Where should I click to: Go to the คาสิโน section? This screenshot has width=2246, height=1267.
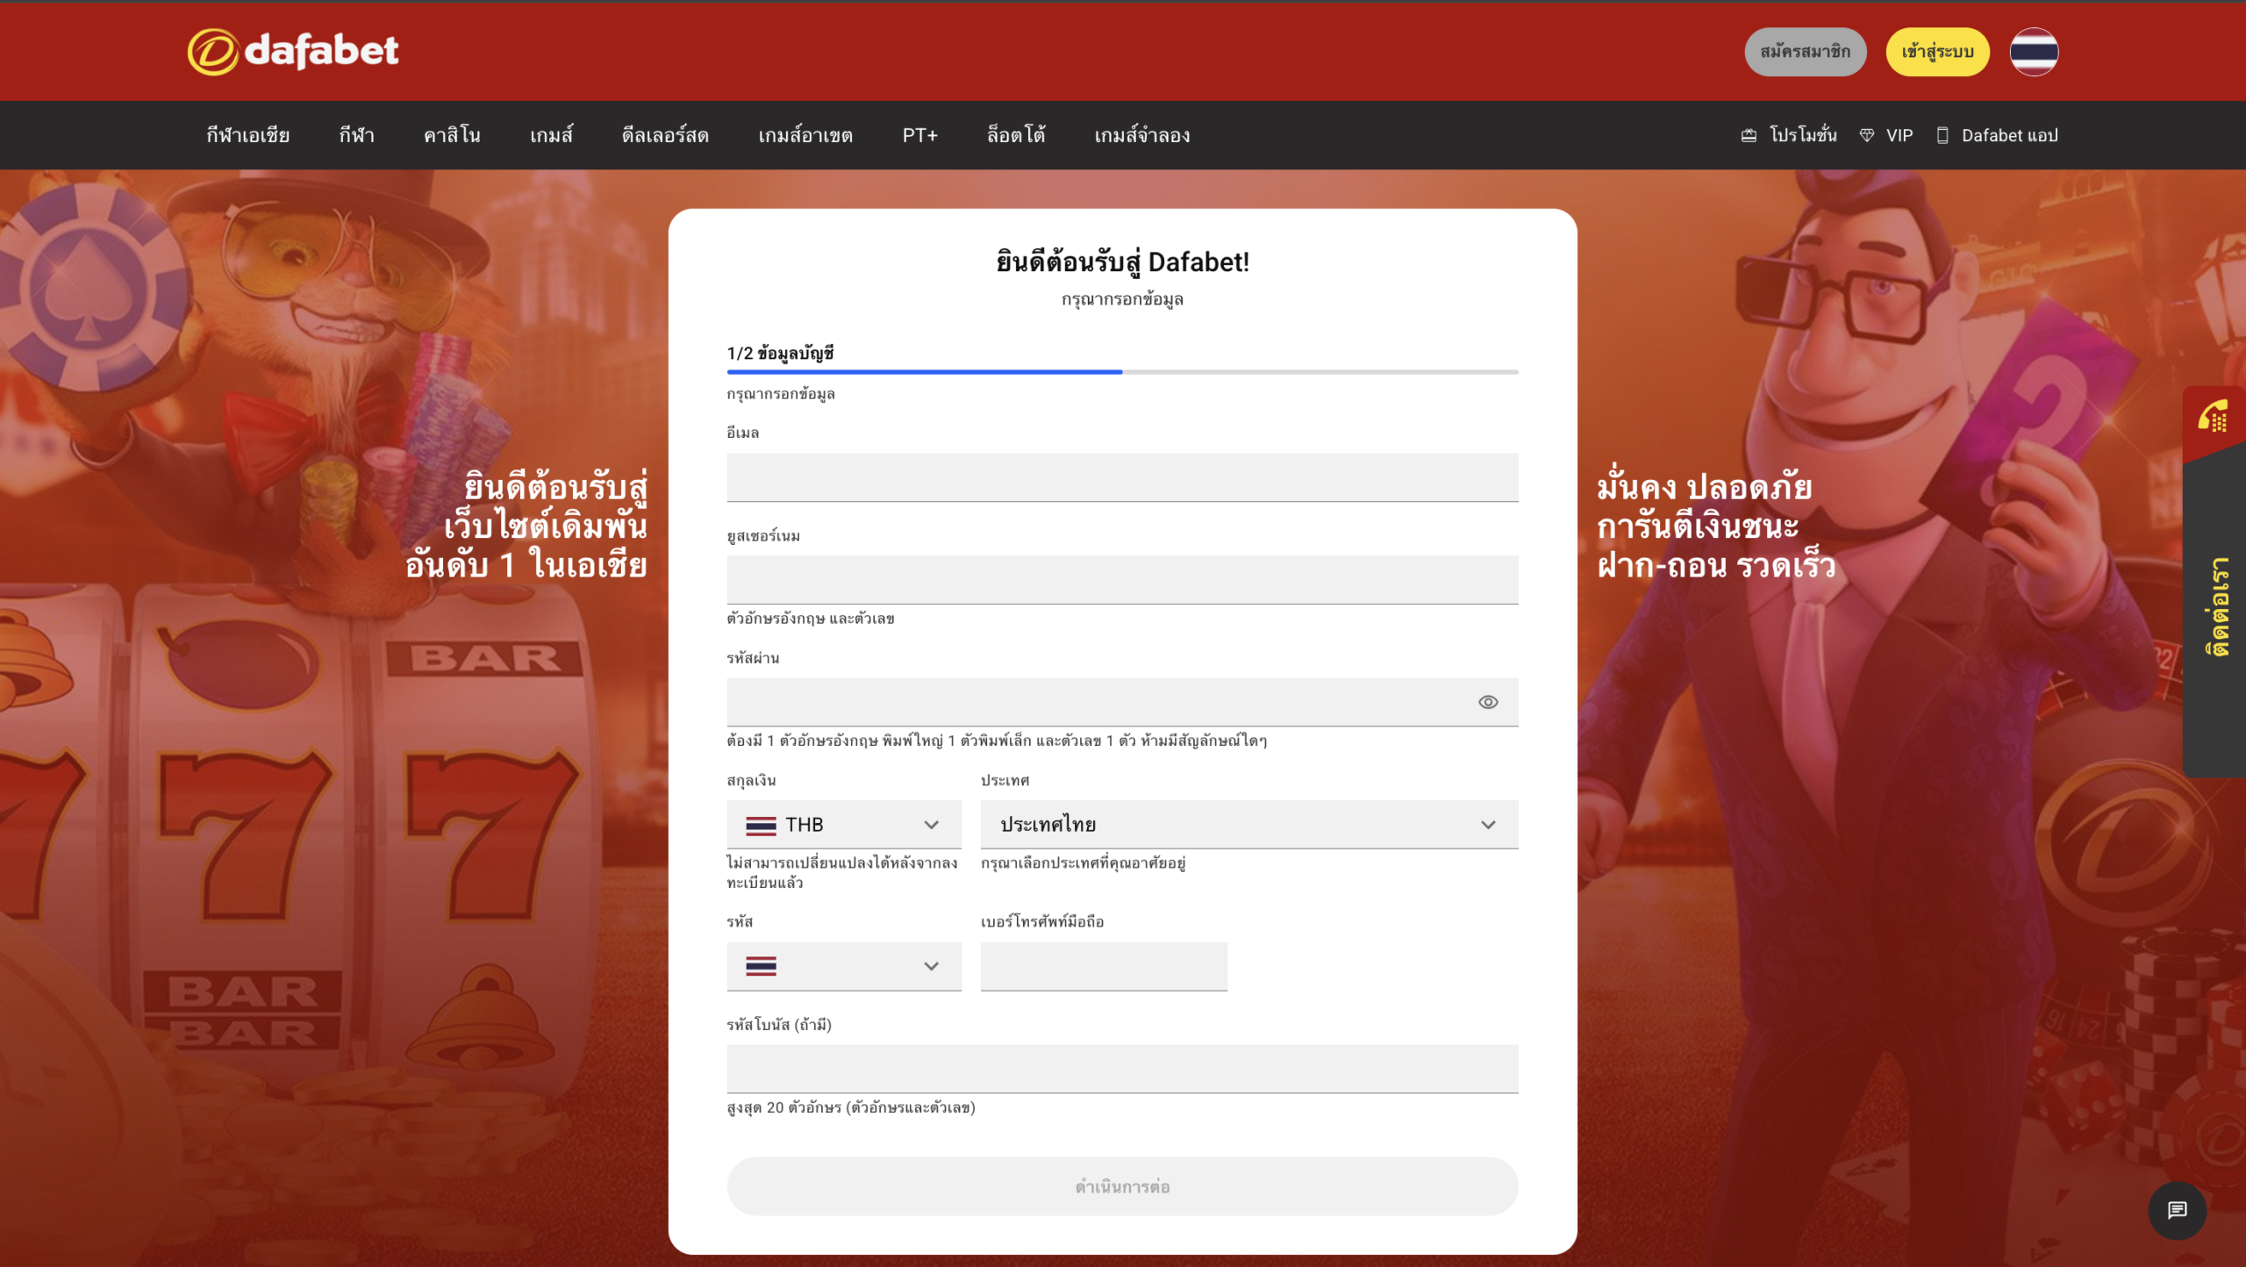(452, 135)
